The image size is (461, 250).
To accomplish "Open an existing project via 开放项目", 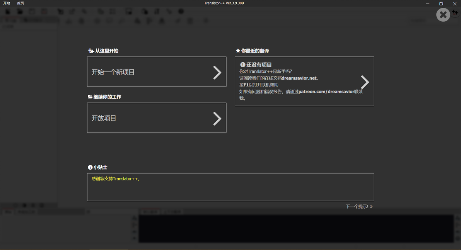I will pos(157,118).
